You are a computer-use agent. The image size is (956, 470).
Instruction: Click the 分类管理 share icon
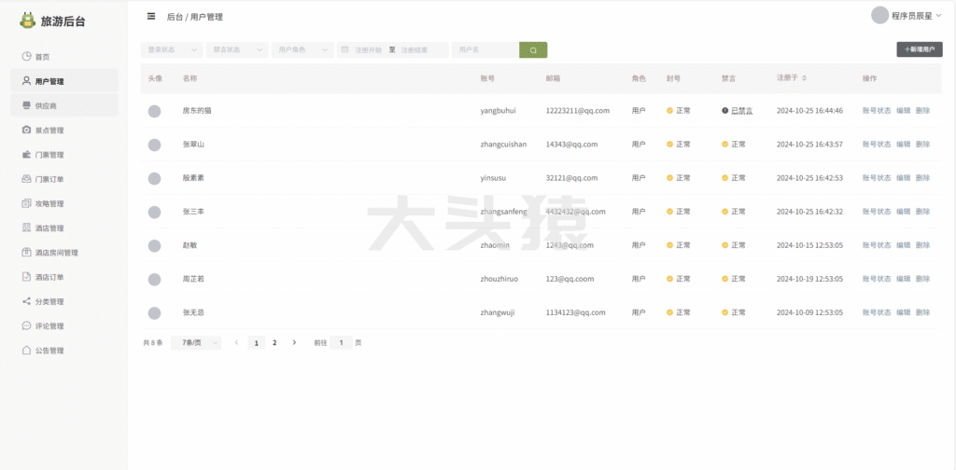pyautogui.click(x=26, y=301)
